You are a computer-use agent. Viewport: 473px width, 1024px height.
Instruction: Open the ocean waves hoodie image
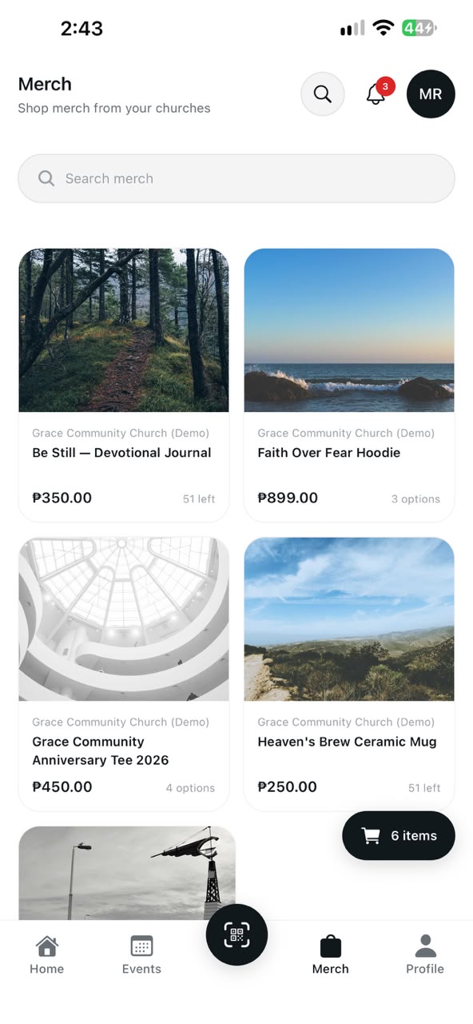(x=349, y=330)
